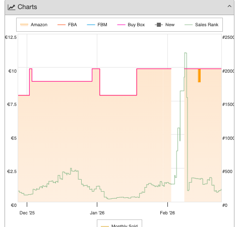Click the FBA orange line swatch

point(62,25)
